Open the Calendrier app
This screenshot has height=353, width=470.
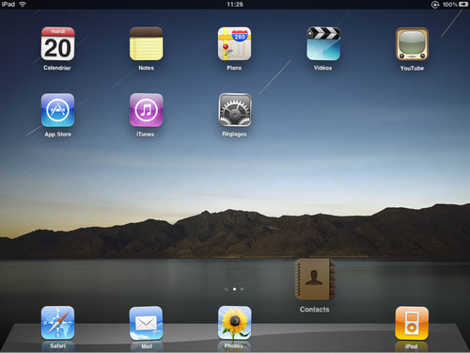(x=57, y=43)
